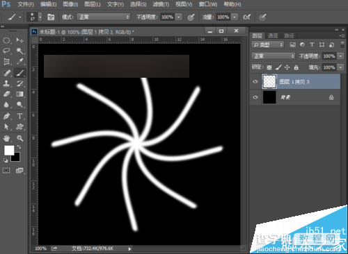Filter layers by smart objects
Image resolution: width=348 pixels, height=254 pixels.
[x=332, y=44]
